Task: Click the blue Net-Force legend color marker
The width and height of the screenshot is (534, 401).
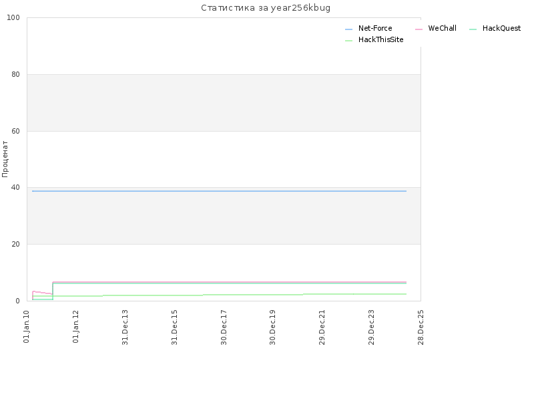Action: point(348,29)
